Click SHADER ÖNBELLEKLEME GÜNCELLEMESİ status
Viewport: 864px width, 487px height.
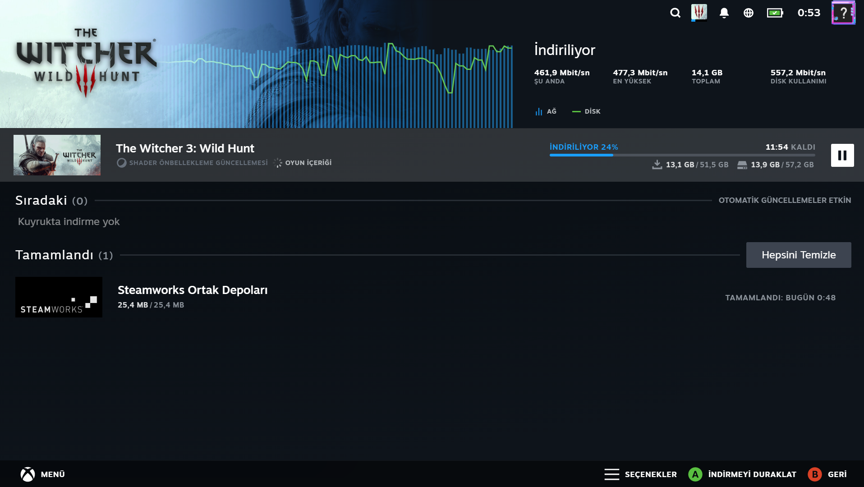[193, 163]
